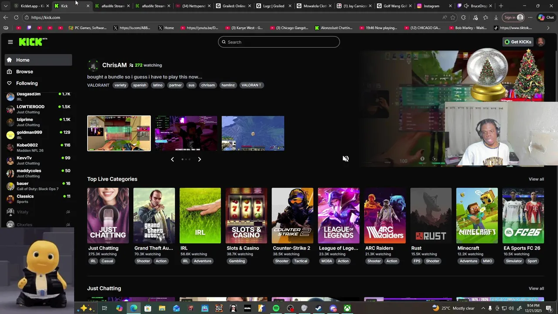Click the MOBA tag under League of Legends
Screen dimensions: 558x314
pos(327,261)
